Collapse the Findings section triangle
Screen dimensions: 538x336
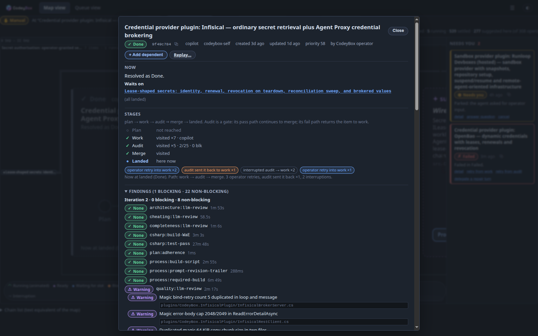click(126, 192)
